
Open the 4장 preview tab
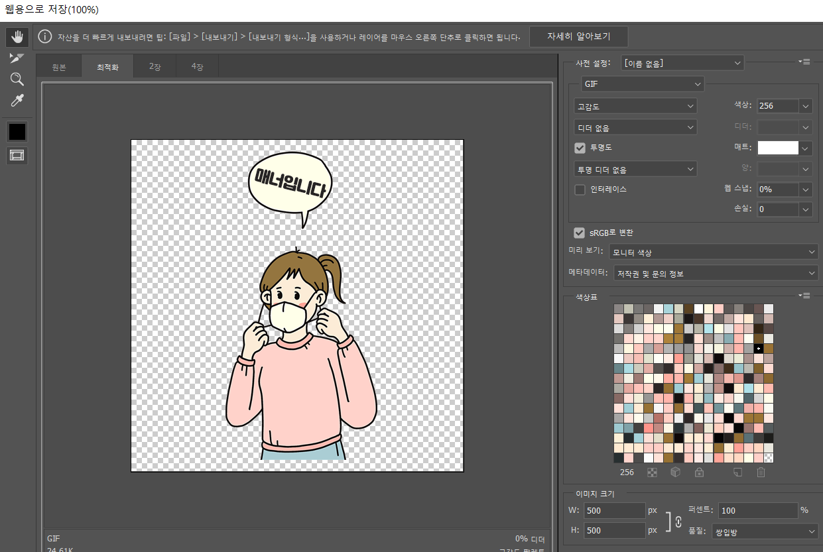click(x=196, y=66)
